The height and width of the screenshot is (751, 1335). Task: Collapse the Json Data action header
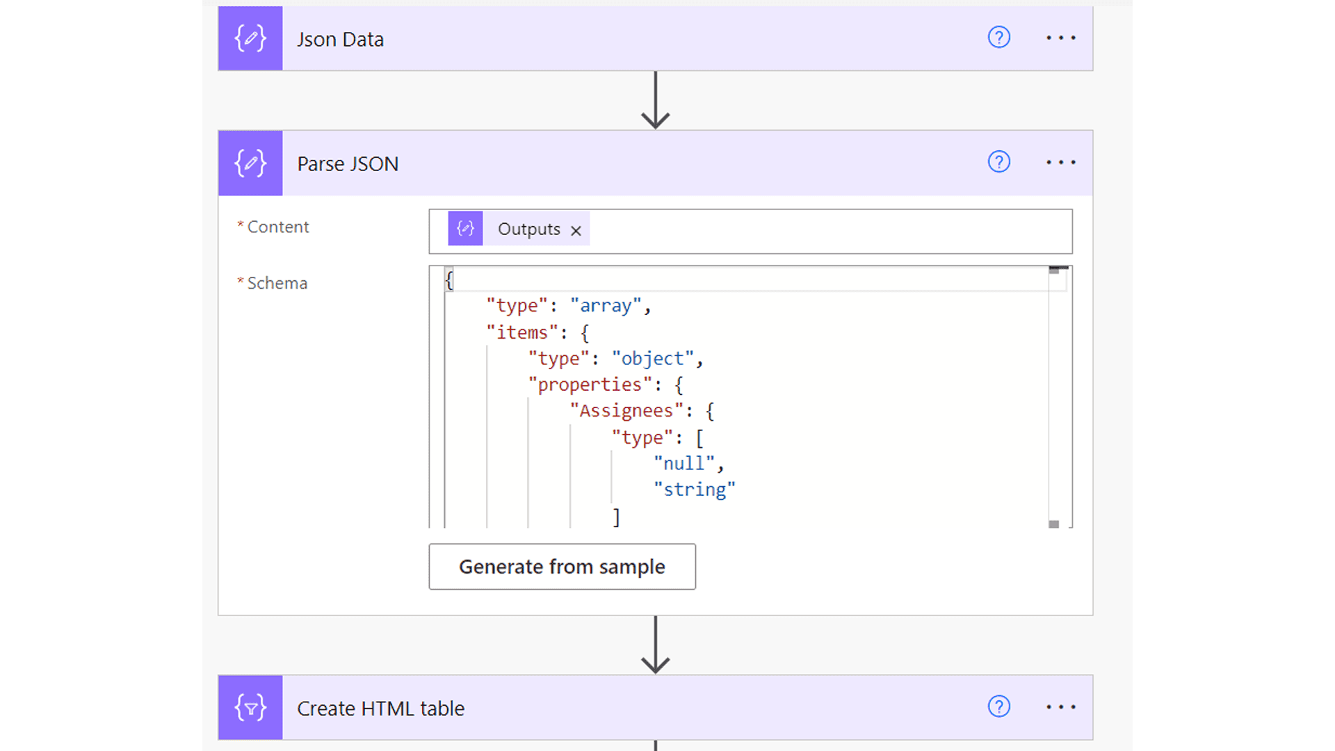[x=626, y=38]
